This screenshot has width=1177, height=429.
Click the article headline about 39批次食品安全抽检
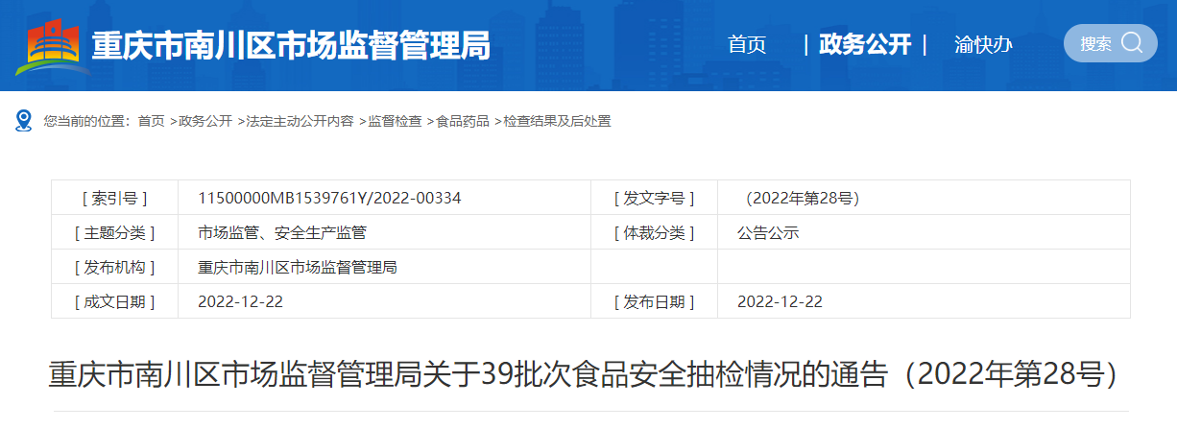[584, 373]
